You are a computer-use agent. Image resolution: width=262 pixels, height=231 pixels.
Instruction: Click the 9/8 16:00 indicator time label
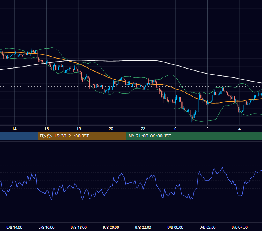(x=47, y=227)
